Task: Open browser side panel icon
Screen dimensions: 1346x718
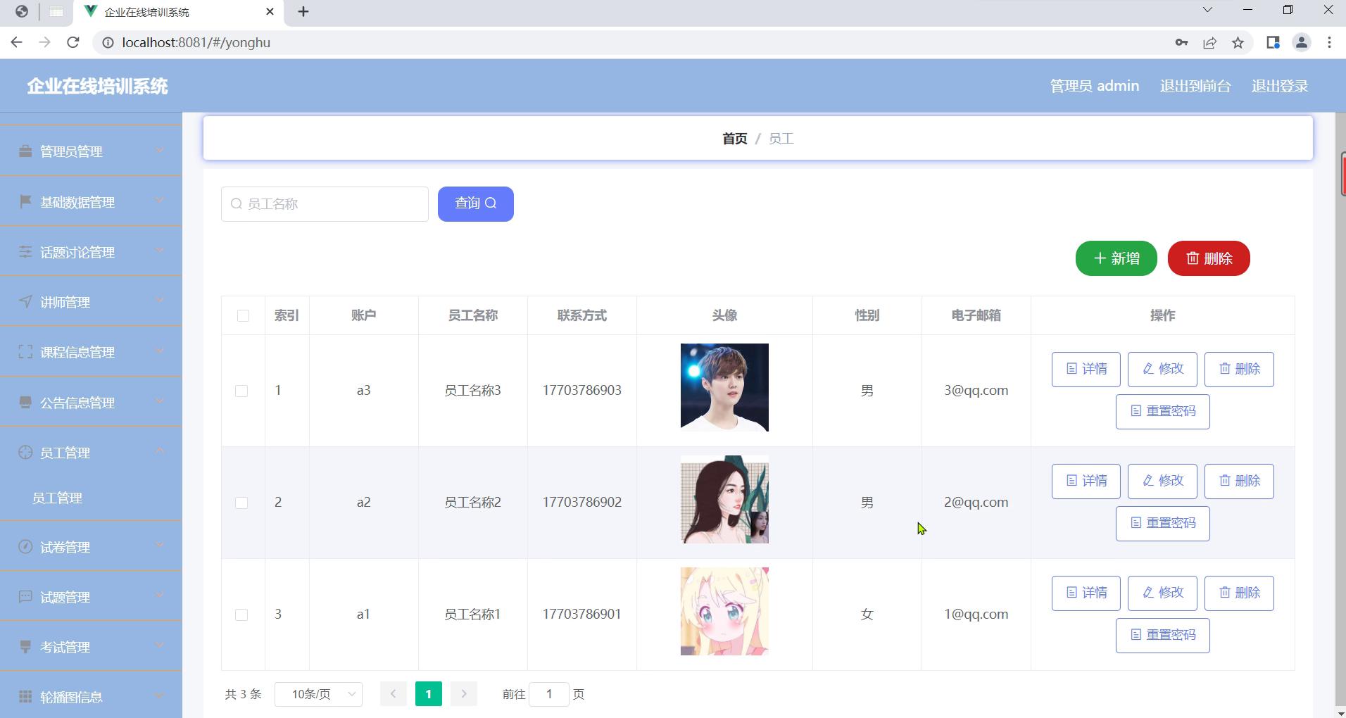Action: click(x=1273, y=43)
